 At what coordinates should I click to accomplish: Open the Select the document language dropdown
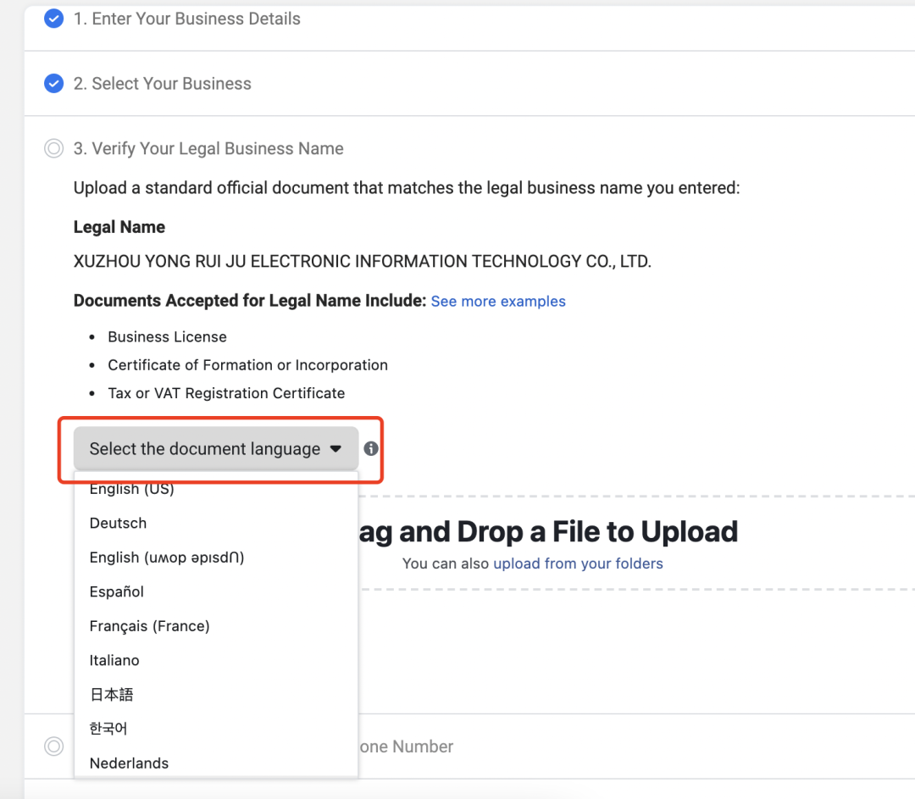coord(205,449)
